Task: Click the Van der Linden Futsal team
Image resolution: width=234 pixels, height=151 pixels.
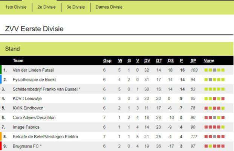Action: [x=33, y=70]
